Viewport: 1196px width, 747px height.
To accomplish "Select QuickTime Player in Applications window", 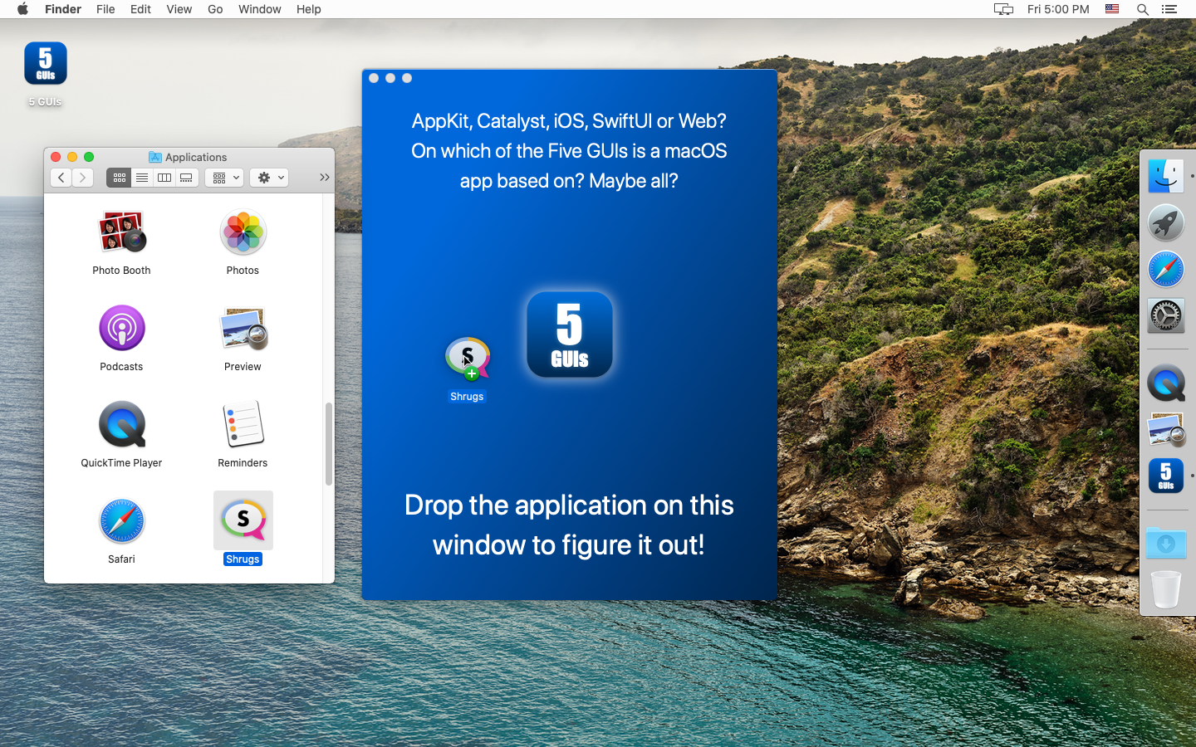I will 121,425.
